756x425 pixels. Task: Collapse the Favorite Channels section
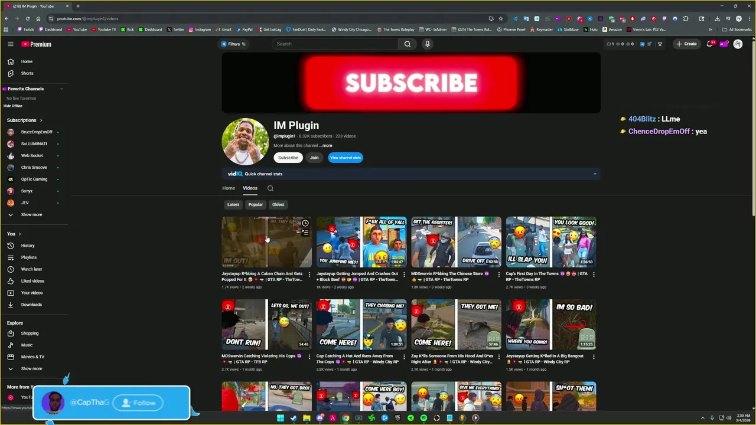(61, 89)
